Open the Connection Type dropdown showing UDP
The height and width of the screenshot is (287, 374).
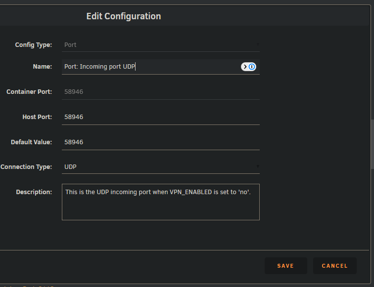click(160, 167)
